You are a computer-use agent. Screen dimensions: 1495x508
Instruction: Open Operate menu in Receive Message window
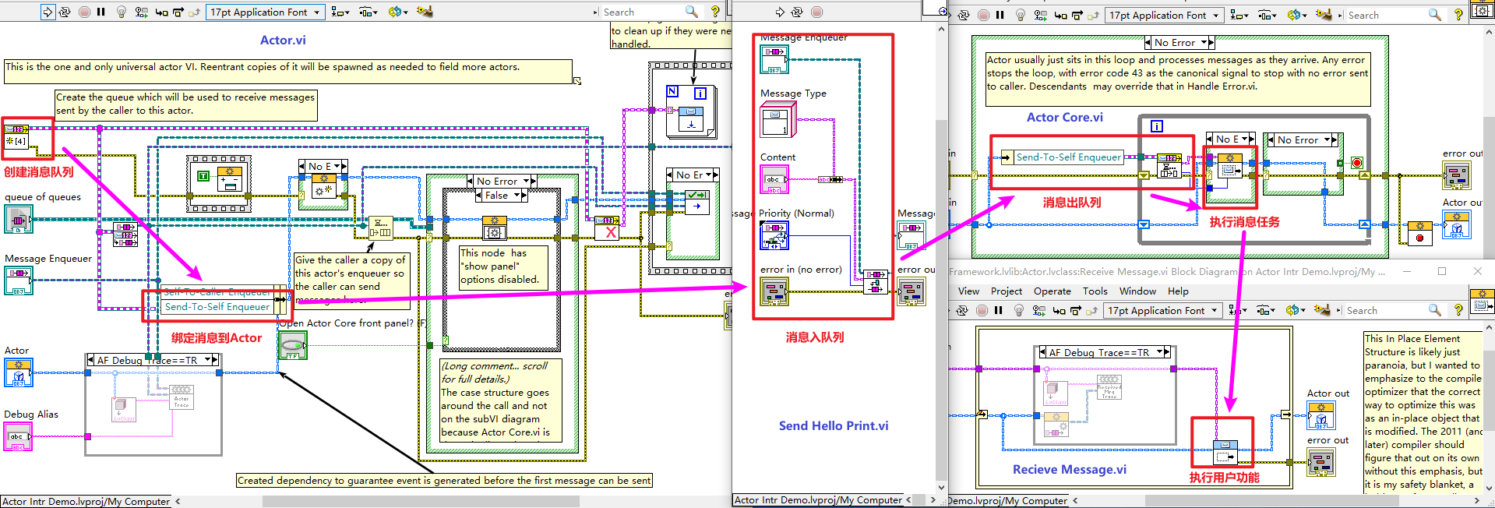(x=1052, y=291)
